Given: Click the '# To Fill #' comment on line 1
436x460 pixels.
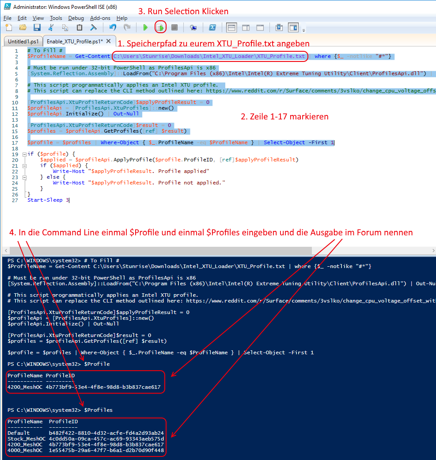Looking at the screenshot, I should 45,50.
